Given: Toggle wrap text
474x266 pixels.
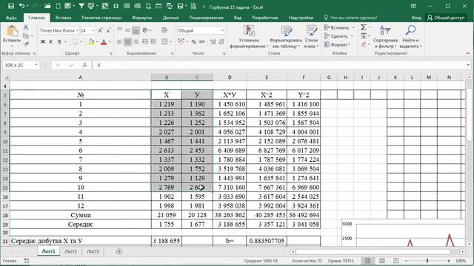Looking at the screenshot, I should [x=164, y=30].
